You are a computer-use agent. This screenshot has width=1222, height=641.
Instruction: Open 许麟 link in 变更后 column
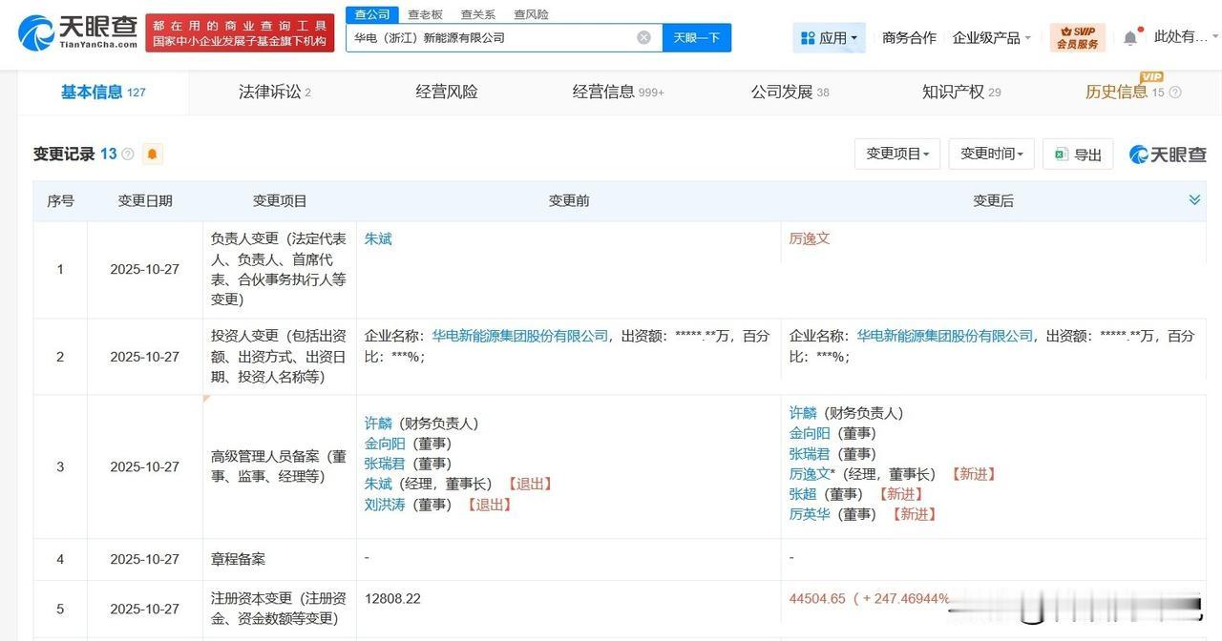[x=803, y=413]
